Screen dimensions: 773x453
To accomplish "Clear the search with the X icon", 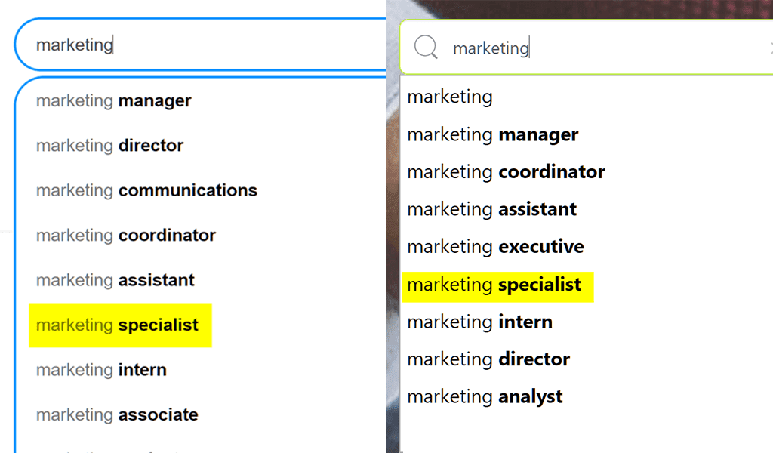I will pyautogui.click(x=770, y=48).
